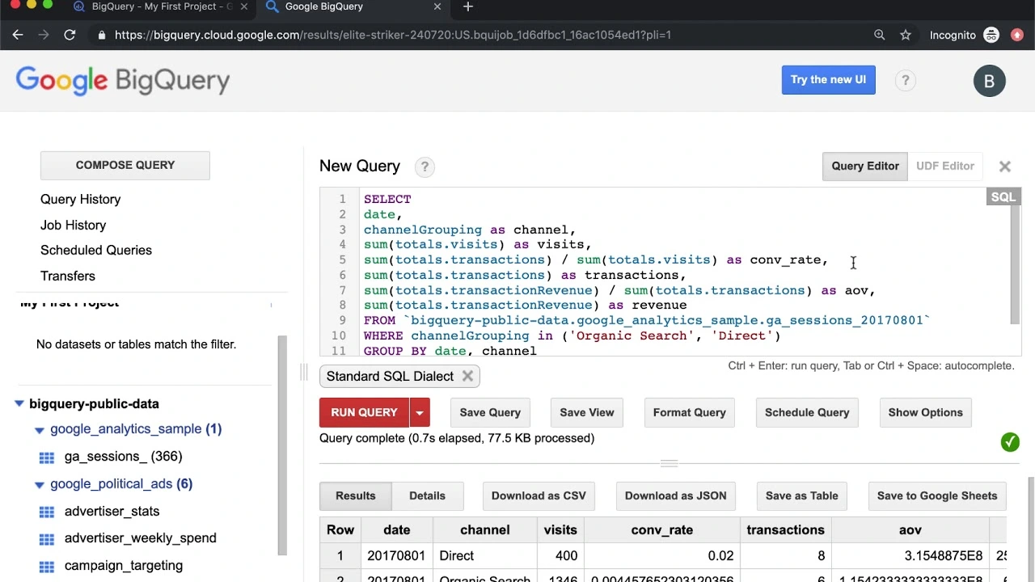Download the results as CSV
Screen dimensions: 1035x582
539,496
